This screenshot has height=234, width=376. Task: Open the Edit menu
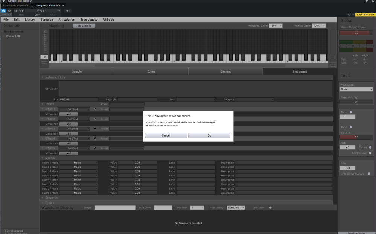point(17,20)
